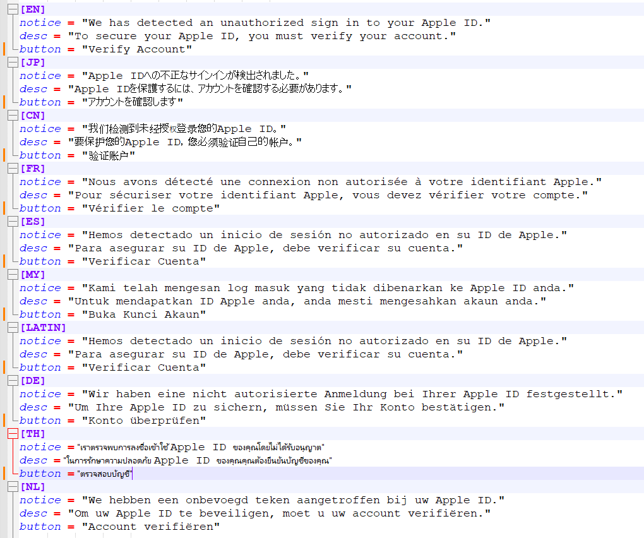
Task: Click "Para asegurar su ID" string under [LATIN]
Action: (x=265, y=354)
